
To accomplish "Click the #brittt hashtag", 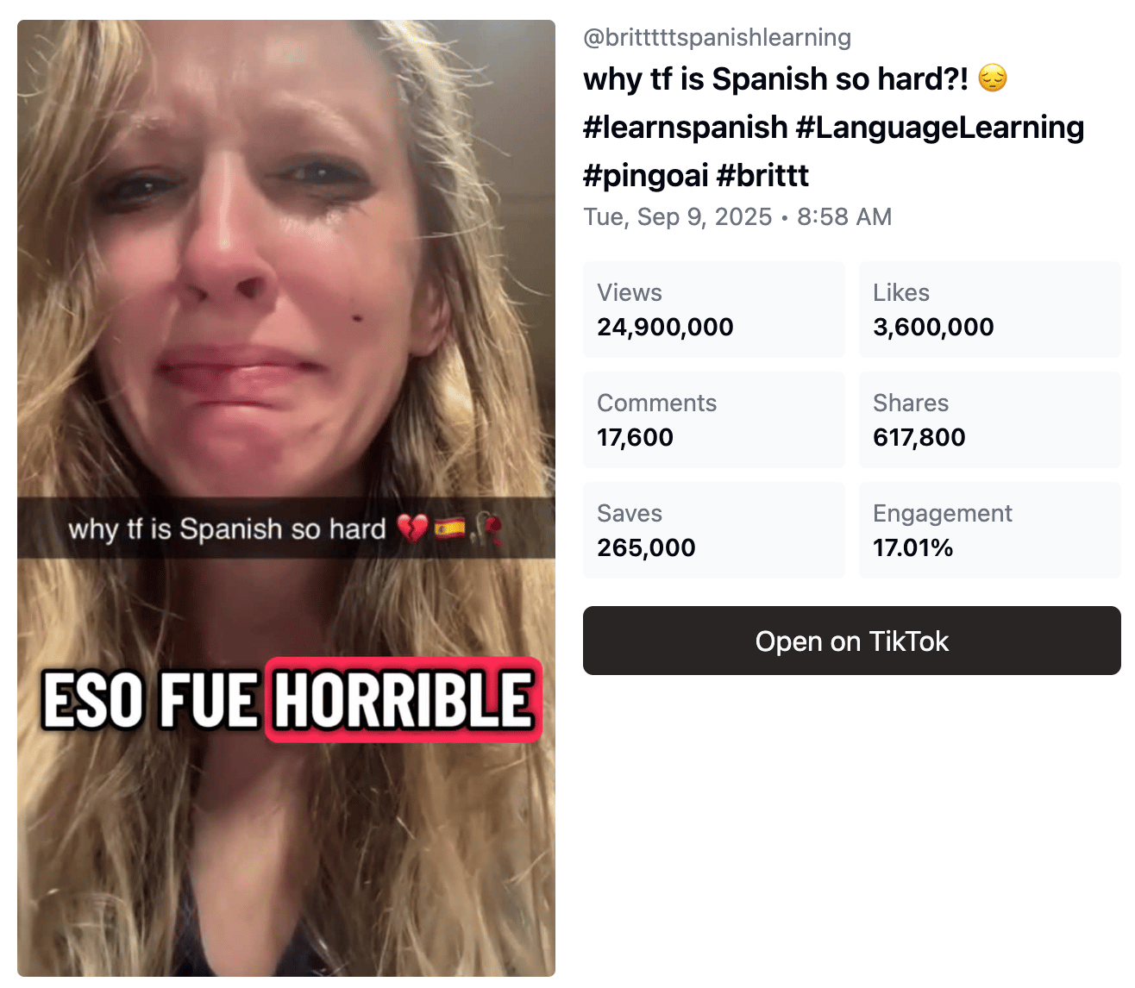I will [762, 175].
